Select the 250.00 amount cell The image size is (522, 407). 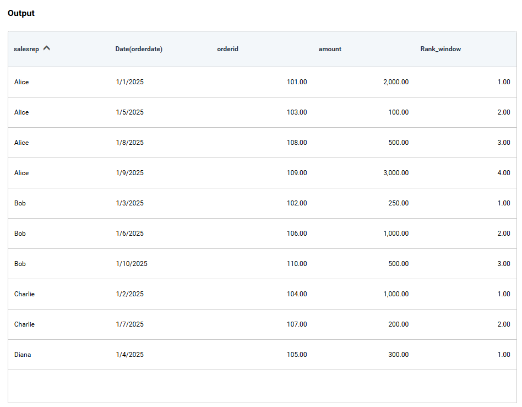coord(398,203)
